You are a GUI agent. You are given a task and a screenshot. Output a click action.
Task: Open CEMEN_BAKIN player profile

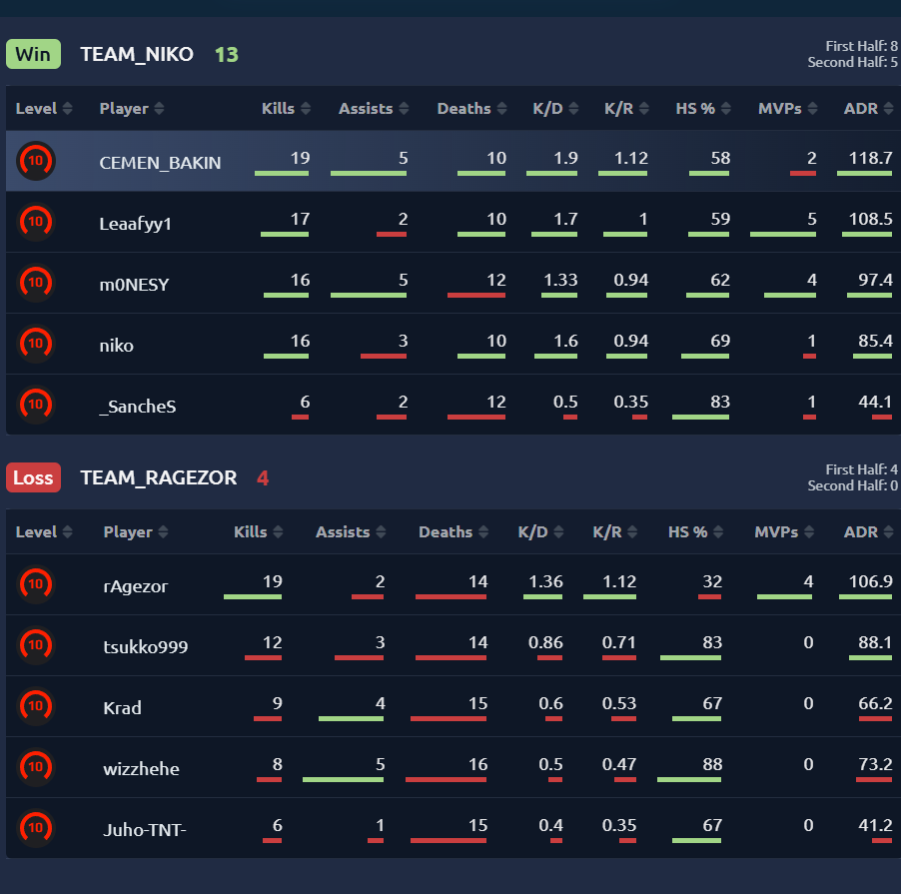tap(160, 163)
